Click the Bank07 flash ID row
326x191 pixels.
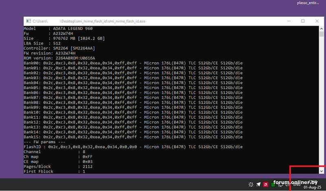(x=133, y=98)
